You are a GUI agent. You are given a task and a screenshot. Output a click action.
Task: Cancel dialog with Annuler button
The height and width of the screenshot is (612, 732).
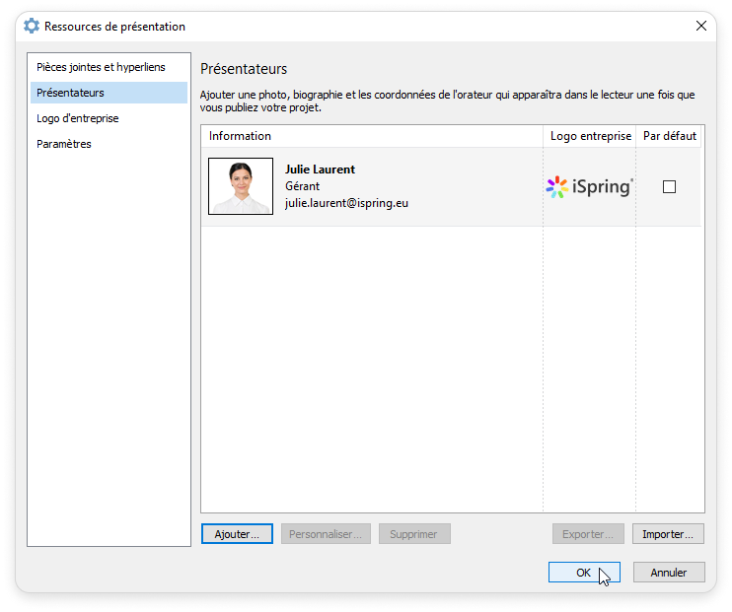(x=668, y=573)
